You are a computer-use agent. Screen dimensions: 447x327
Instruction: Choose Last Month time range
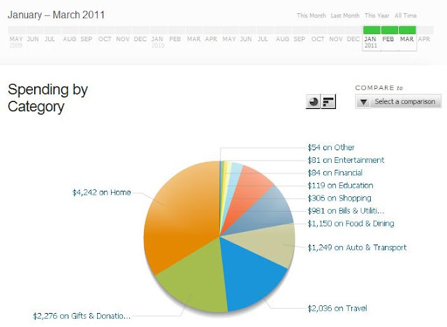click(345, 15)
